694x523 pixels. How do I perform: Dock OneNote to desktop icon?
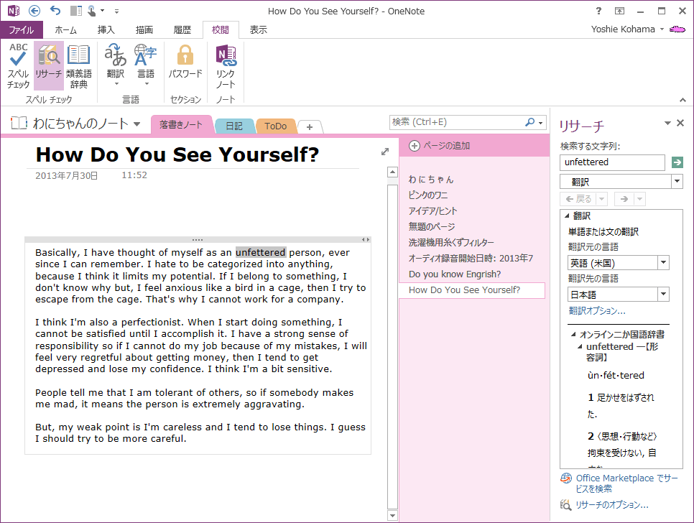pyautogui.click(x=75, y=11)
